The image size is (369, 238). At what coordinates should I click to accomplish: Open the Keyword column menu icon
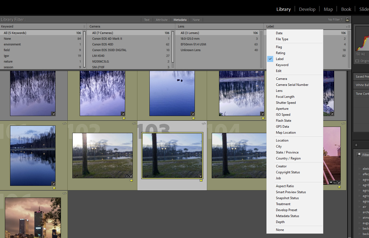click(x=84, y=26)
